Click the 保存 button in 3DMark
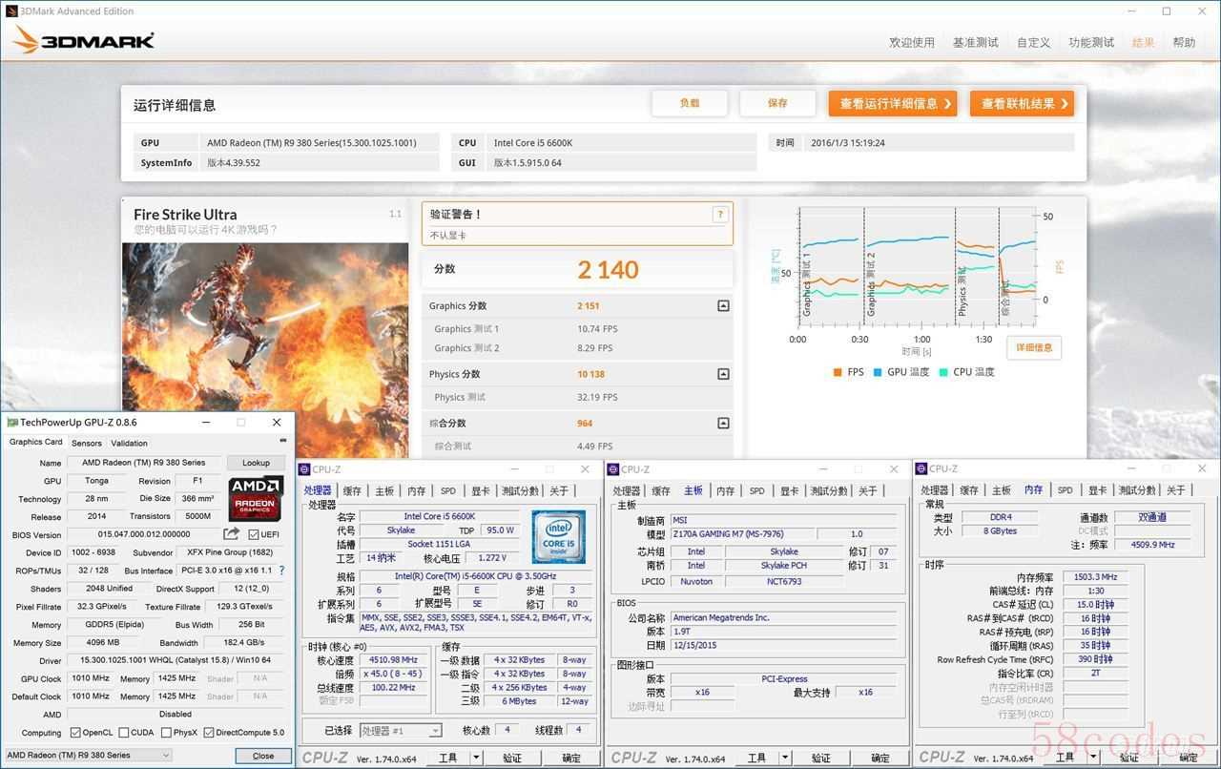1221x769 pixels. pyautogui.click(x=777, y=103)
